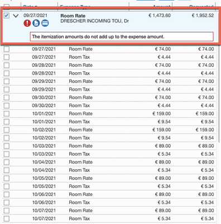This screenshot has height=224, width=221.
Task: Check the 10/07/2021 Room Rate checkbox
Action: pos(7,211)
